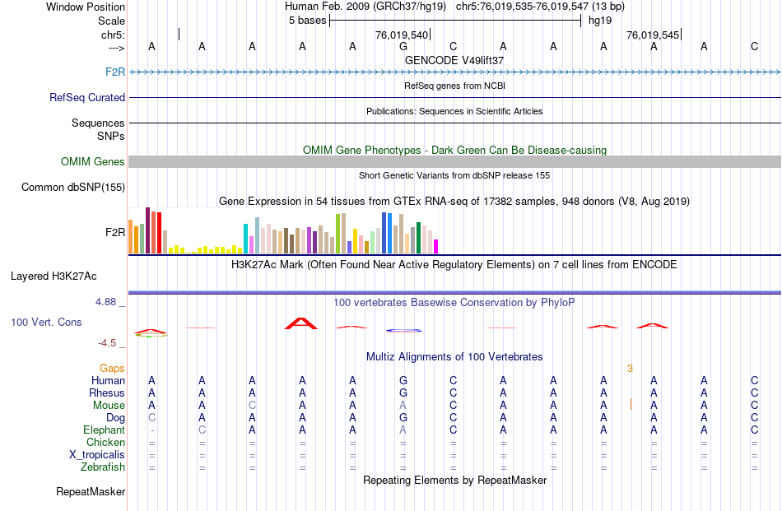
Task: Click the -4.5 PhyloP lower scale value
Action: [107, 343]
